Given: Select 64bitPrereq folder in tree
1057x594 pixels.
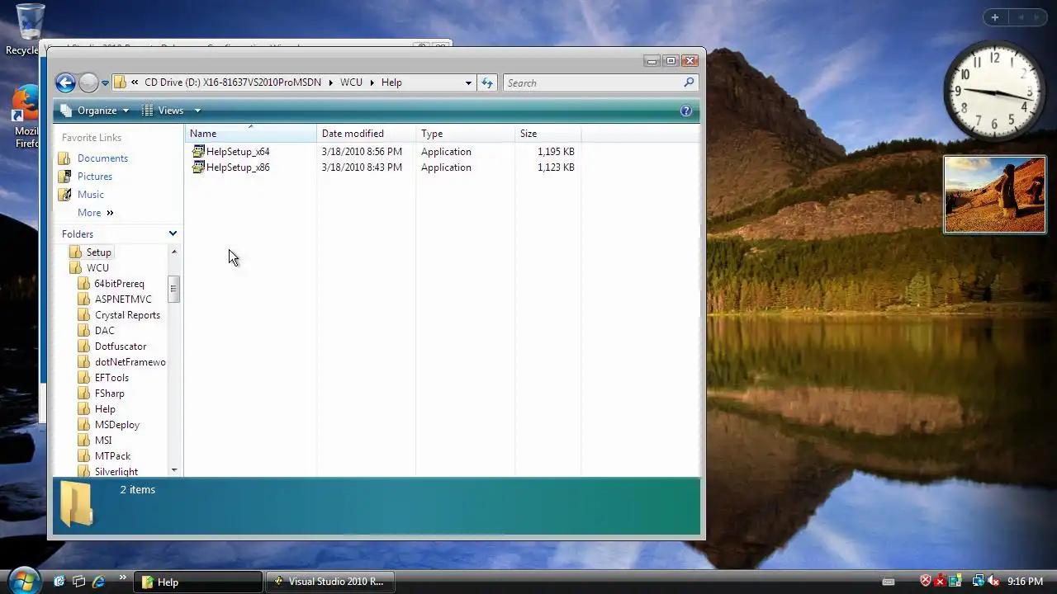Looking at the screenshot, I should click(x=119, y=284).
